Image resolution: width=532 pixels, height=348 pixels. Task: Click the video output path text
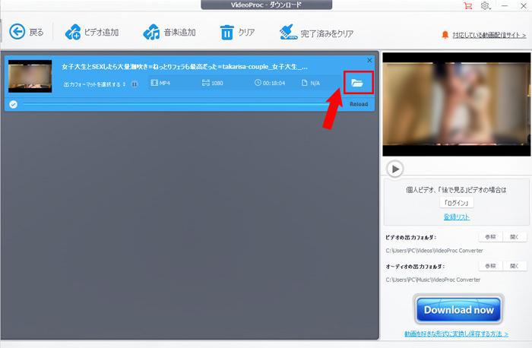tap(434, 251)
